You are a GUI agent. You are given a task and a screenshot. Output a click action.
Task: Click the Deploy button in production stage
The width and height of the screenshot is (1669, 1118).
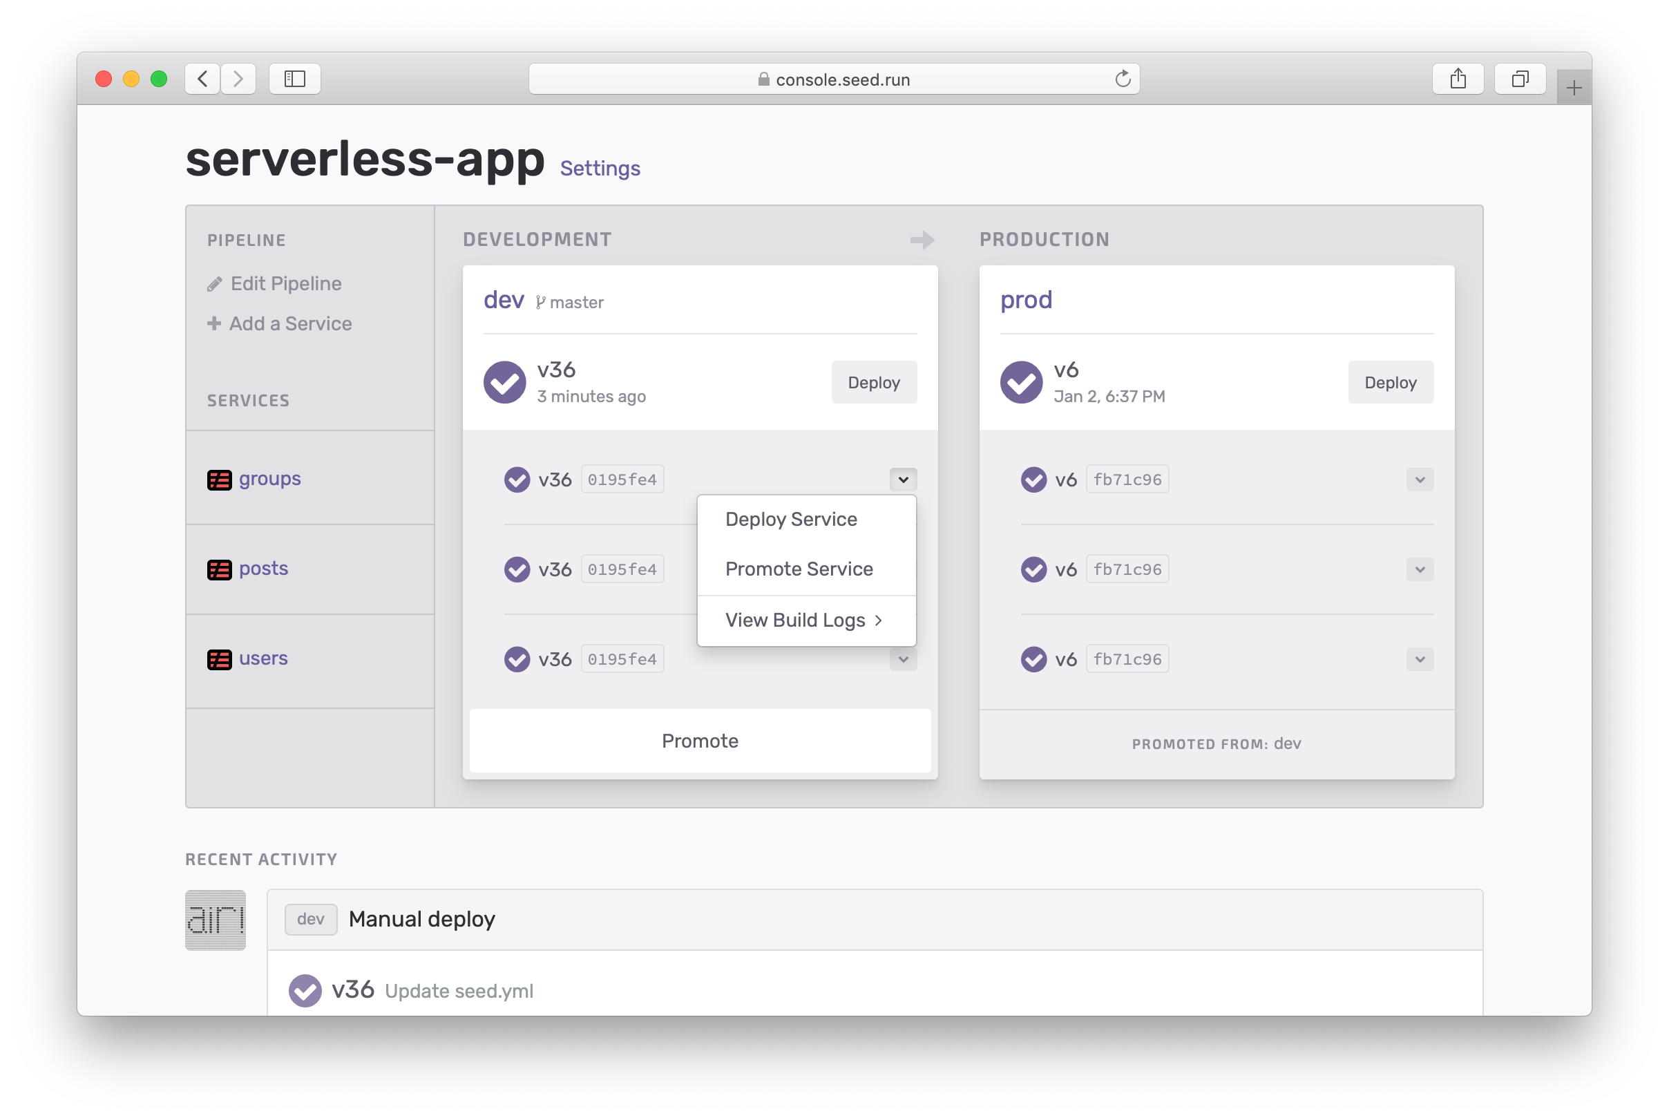[x=1389, y=382]
